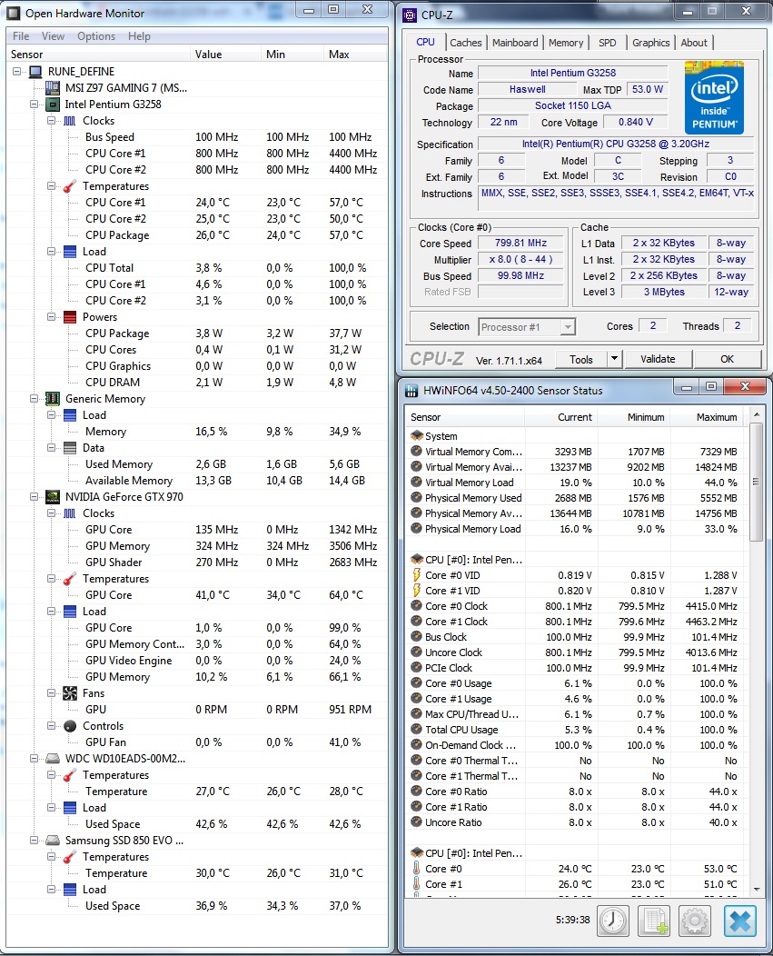773x956 pixels.
Task: Collapse the NVIDIA GeForce GTX 970 node
Action: [x=35, y=497]
